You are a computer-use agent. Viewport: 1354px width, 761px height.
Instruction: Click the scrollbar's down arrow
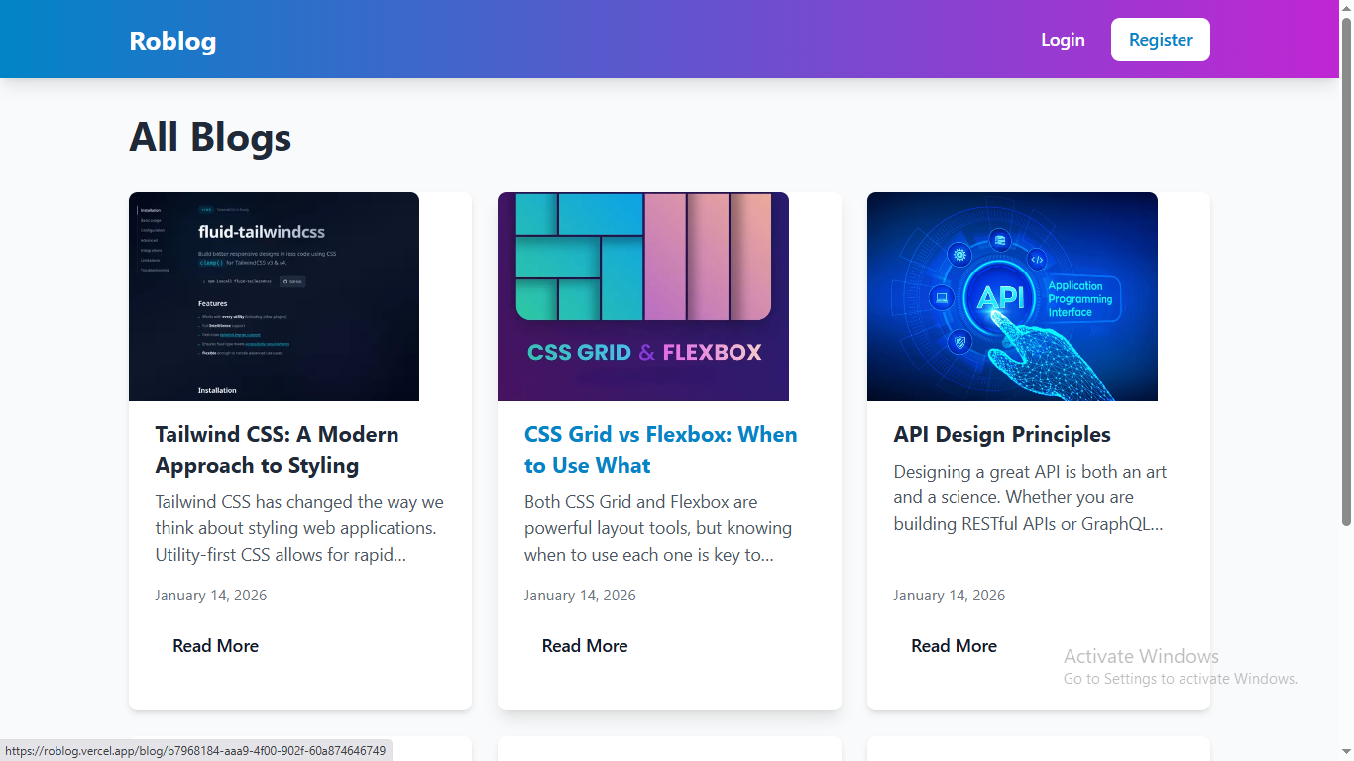[x=1346, y=754]
